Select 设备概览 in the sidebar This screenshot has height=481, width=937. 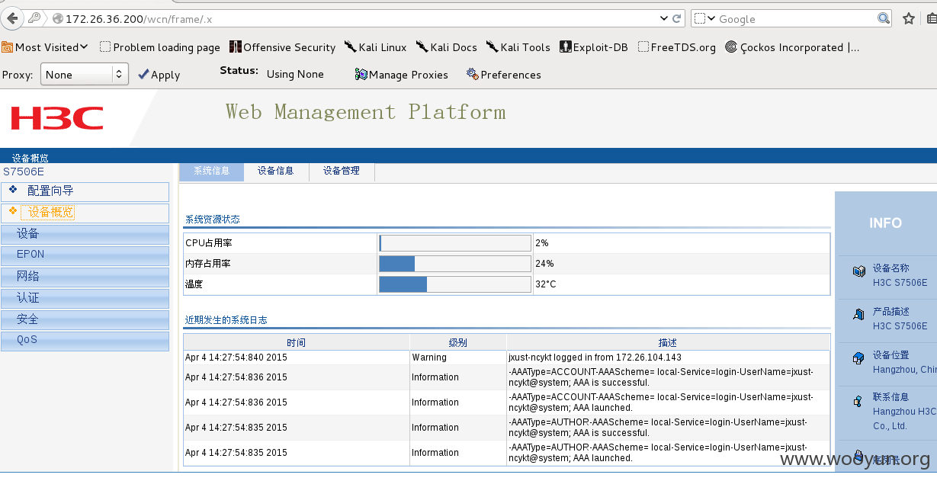point(85,213)
